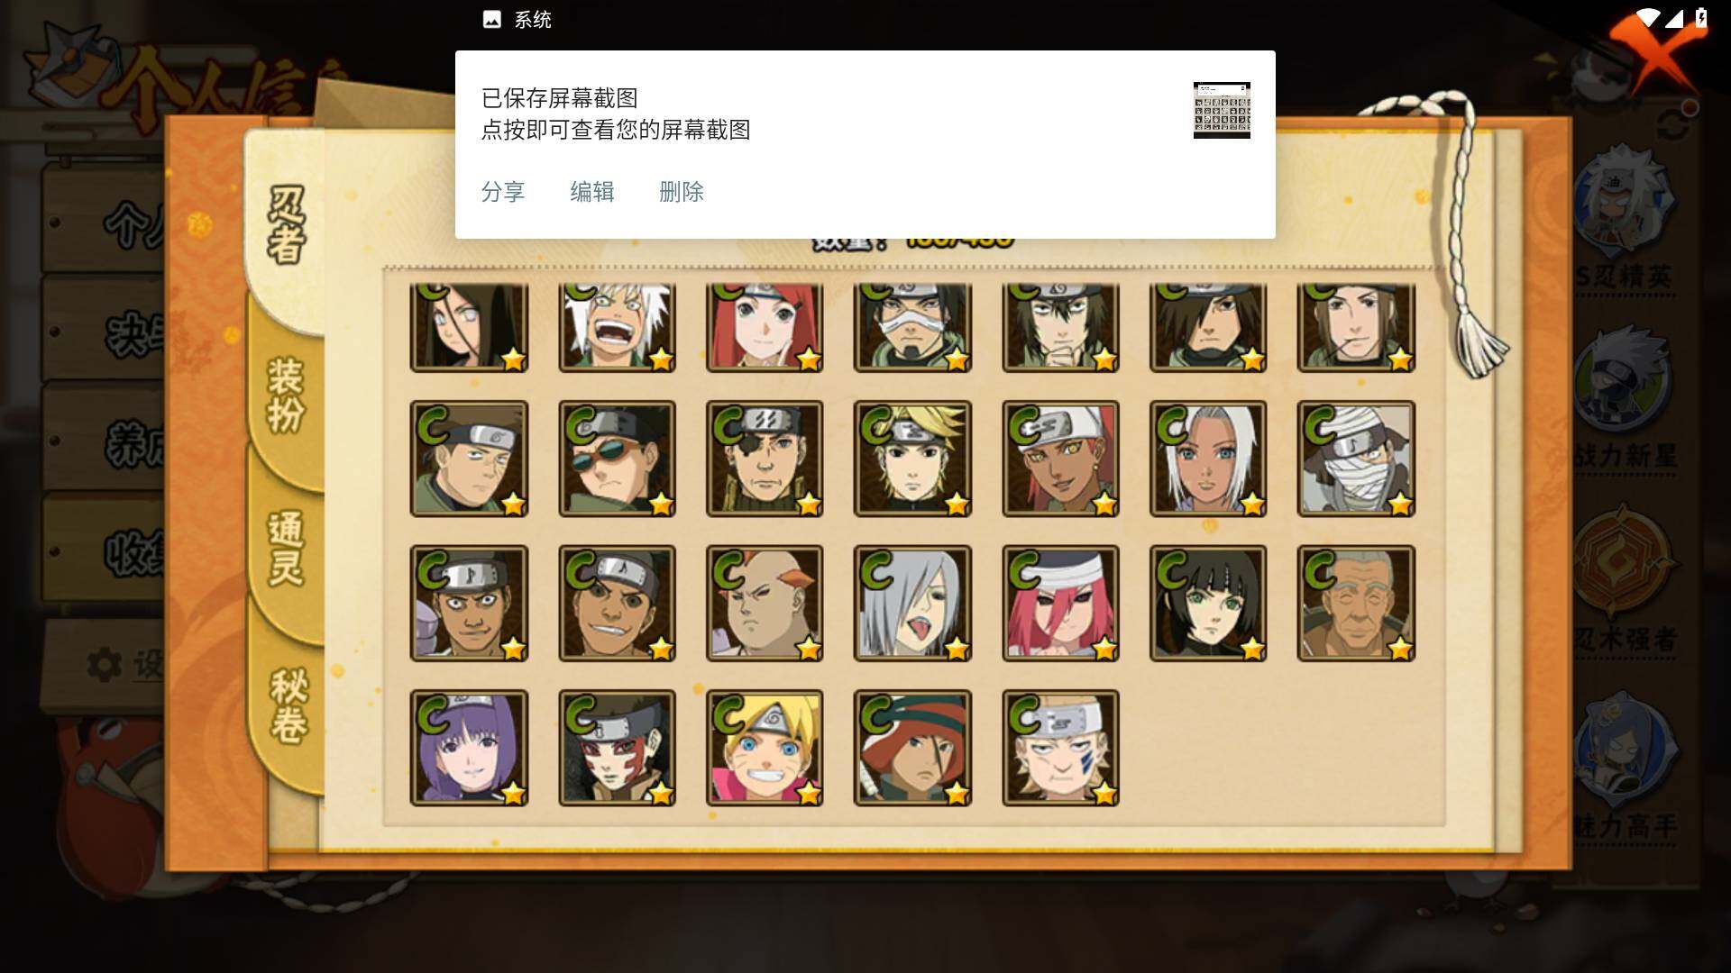Switch to the 秘卷 side tab
Viewport: 1731px width, 973px height.
[x=288, y=705]
